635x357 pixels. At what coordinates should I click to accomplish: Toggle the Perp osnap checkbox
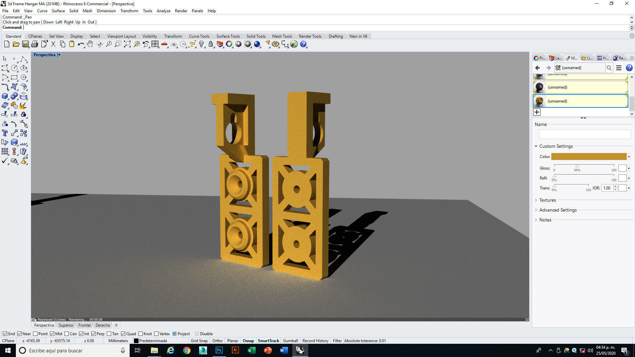pyautogui.click(x=93, y=334)
